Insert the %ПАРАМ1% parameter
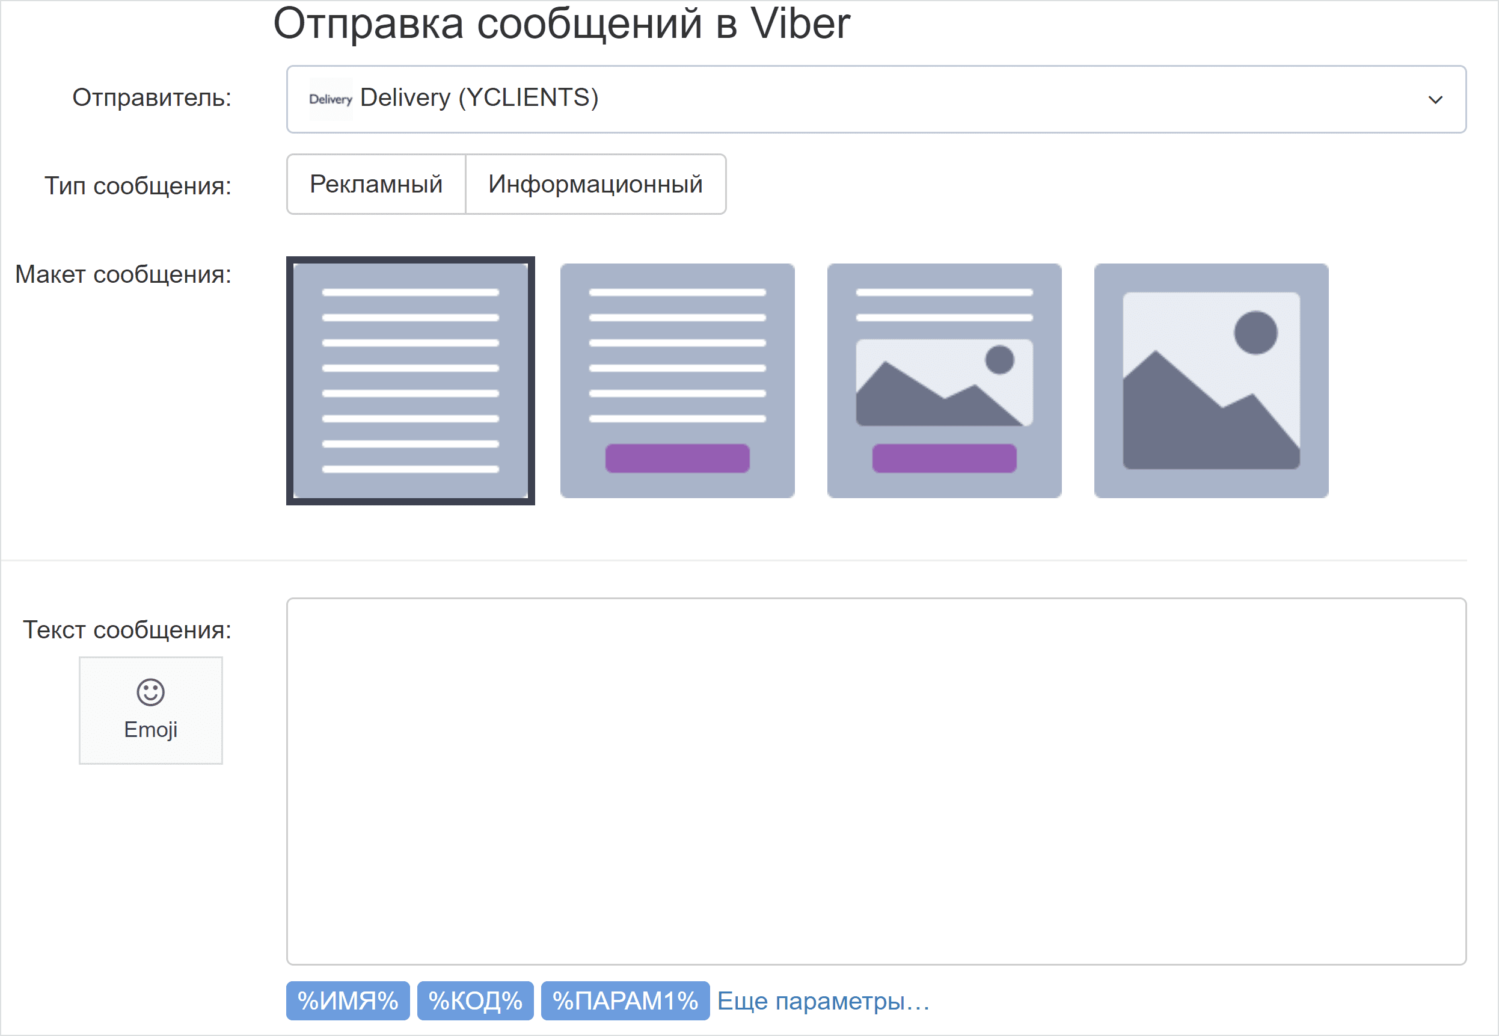The height and width of the screenshot is (1036, 1499). [x=625, y=1001]
